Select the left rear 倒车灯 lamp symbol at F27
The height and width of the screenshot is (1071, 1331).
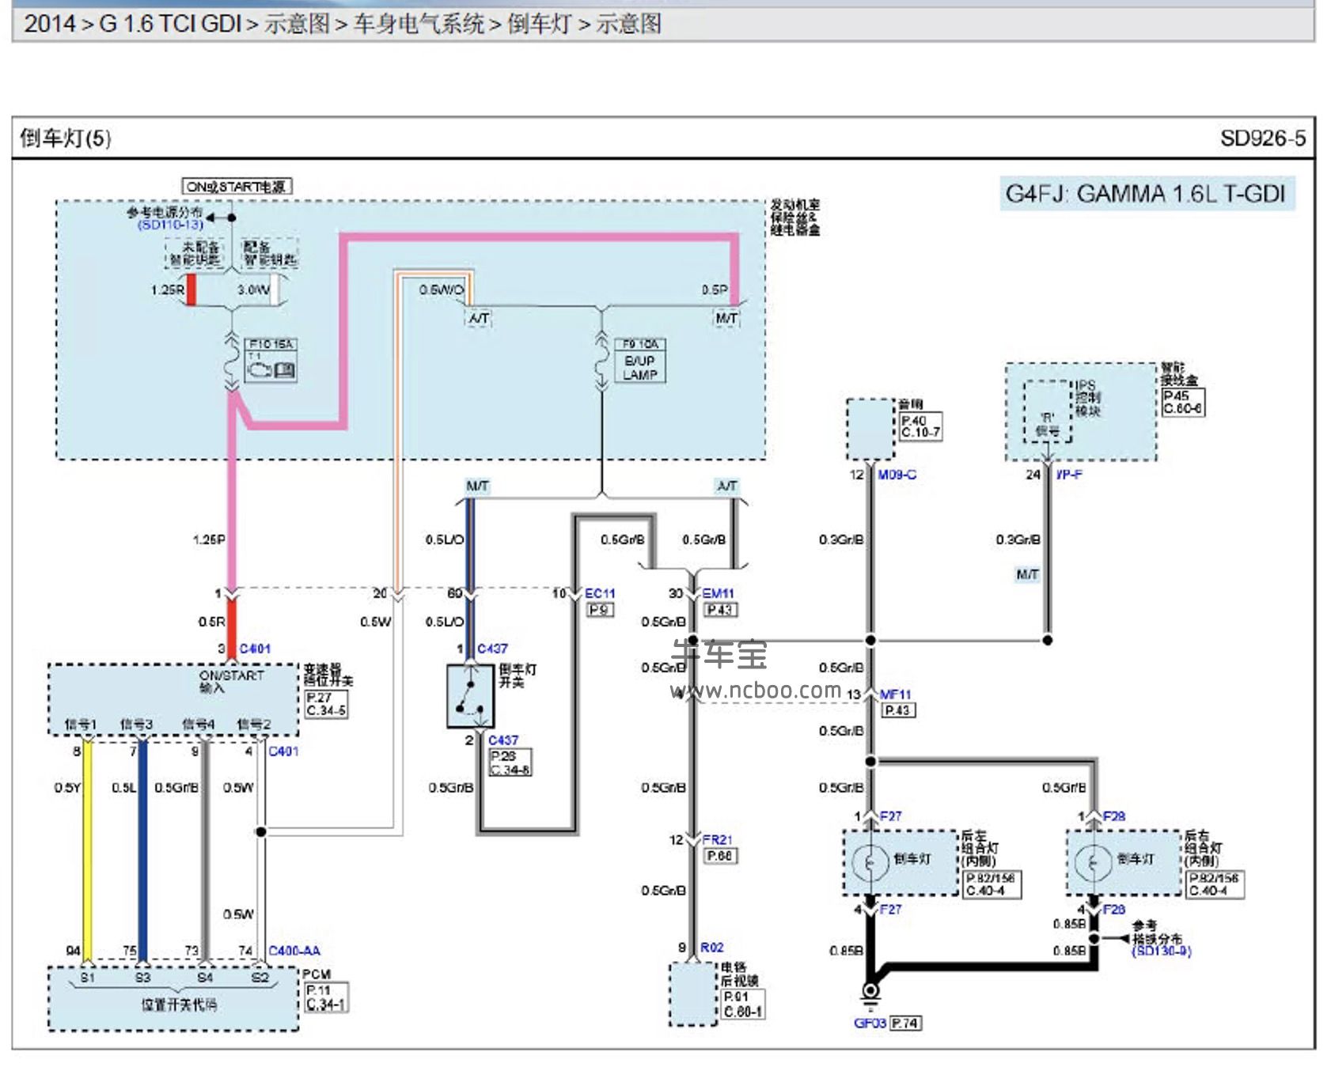[870, 862]
